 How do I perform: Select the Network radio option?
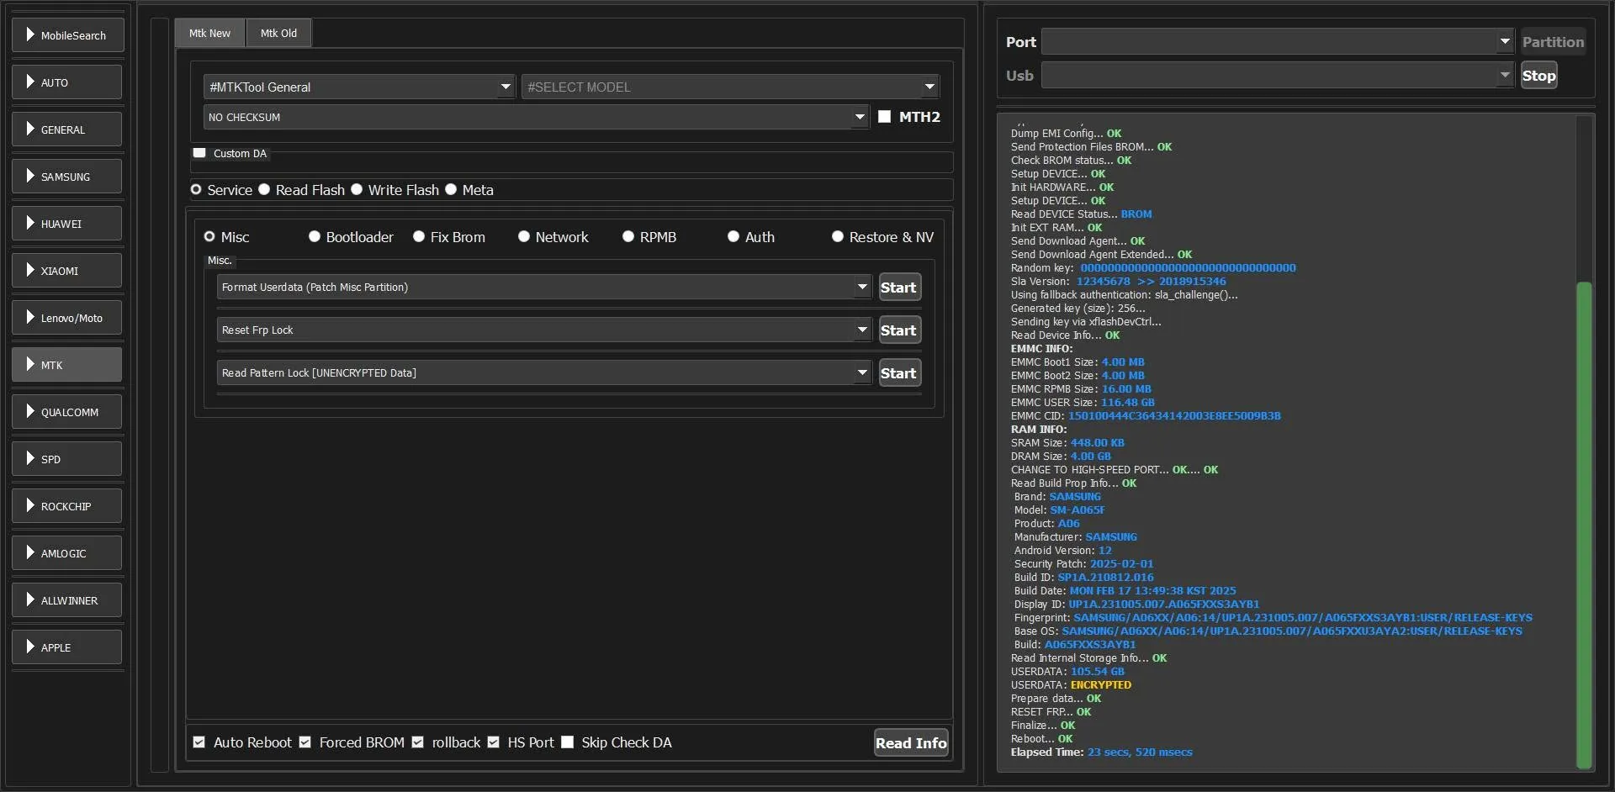point(524,237)
